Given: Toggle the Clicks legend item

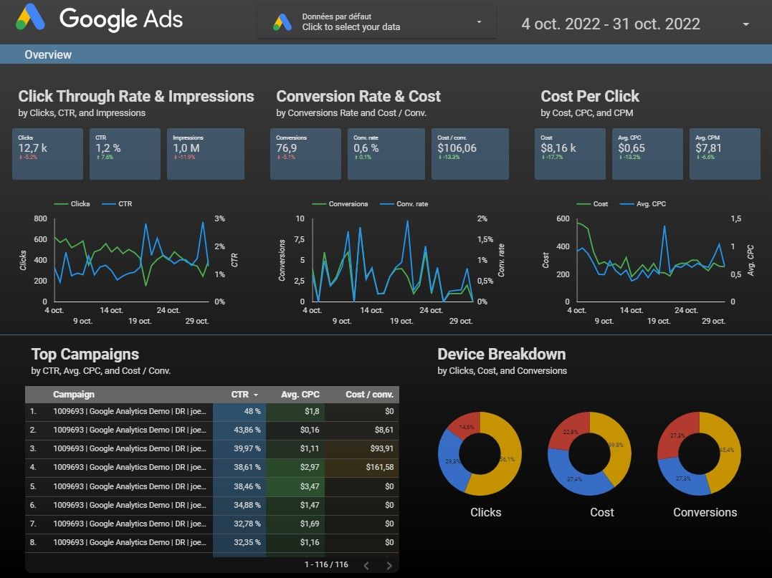Looking at the screenshot, I should click(72, 203).
